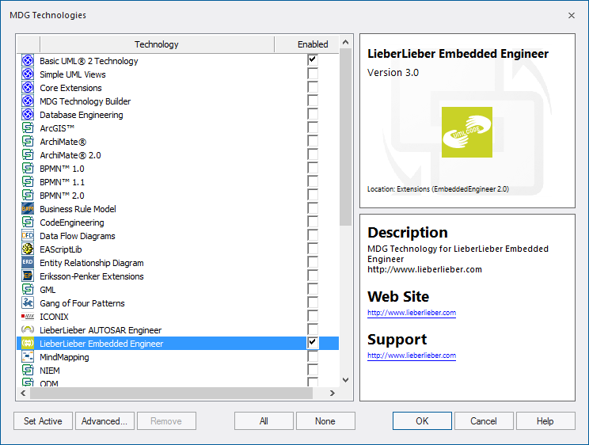This screenshot has height=445, width=589.
Task: Enable the Simple UML Views checkbox
Action: [x=313, y=74]
